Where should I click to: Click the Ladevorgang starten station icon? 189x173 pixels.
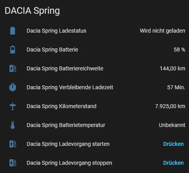tap(13, 144)
